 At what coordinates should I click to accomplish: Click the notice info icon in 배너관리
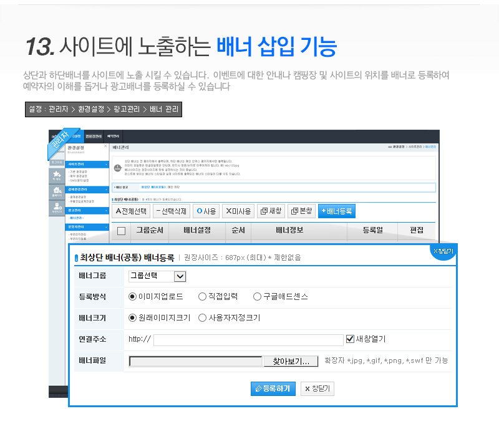point(118,168)
